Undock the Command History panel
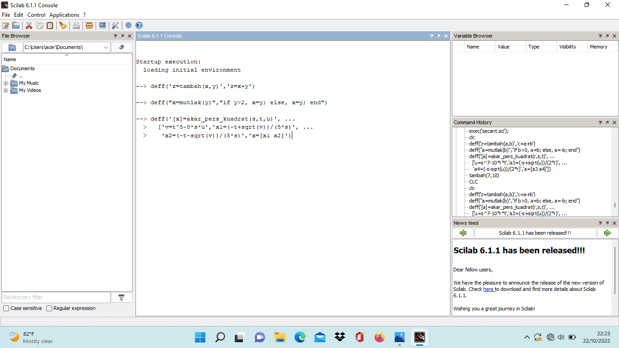 click(x=607, y=122)
